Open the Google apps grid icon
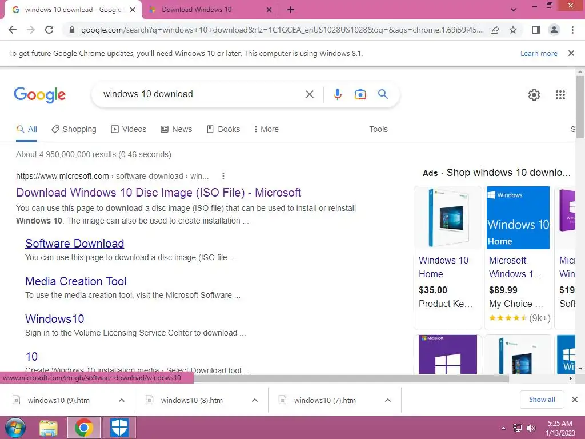585x439 pixels. pyautogui.click(x=560, y=95)
